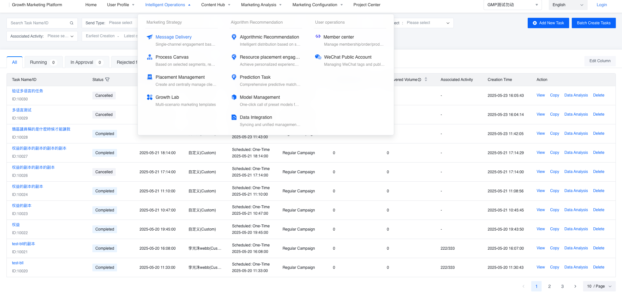Click the Growth Marketing Platform title
The height and width of the screenshot is (307, 622).
click(37, 5)
